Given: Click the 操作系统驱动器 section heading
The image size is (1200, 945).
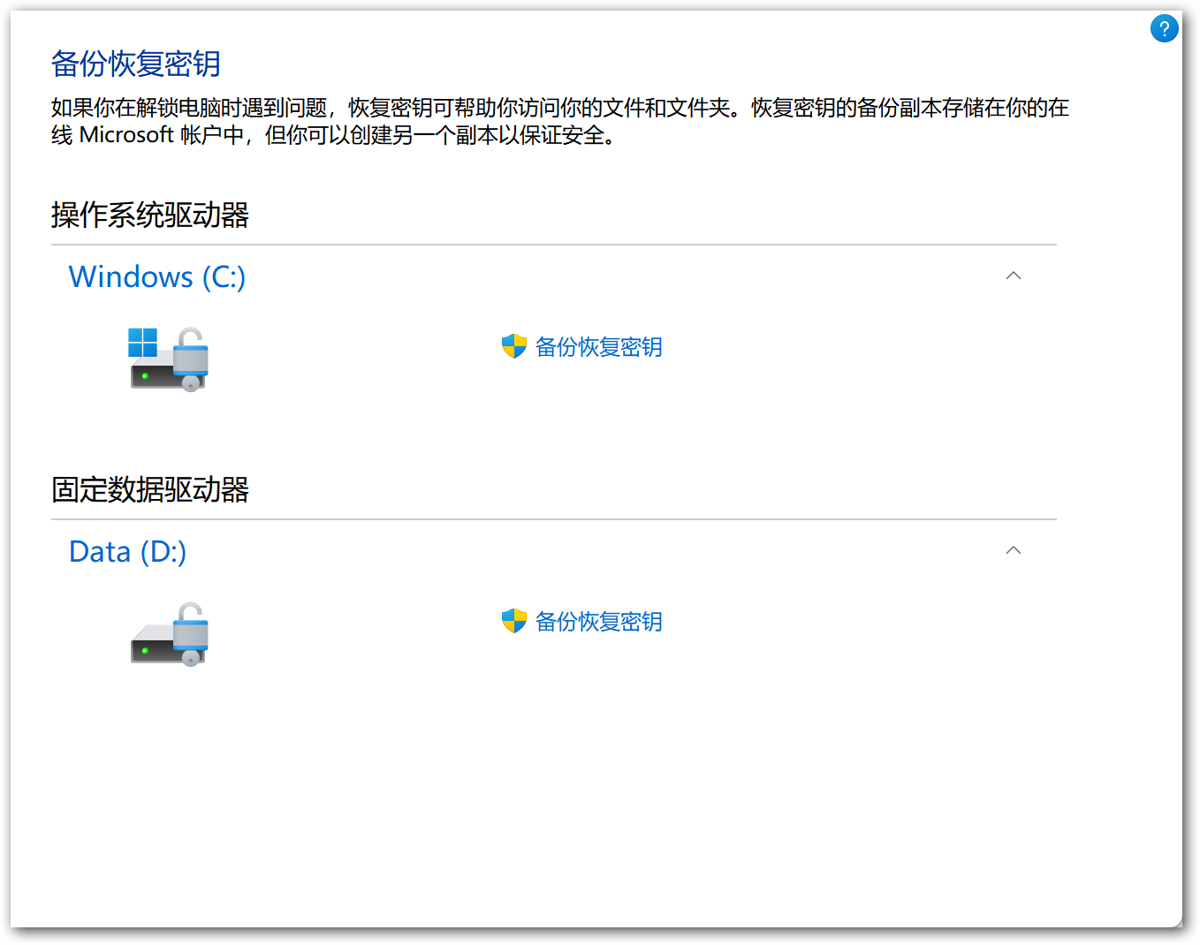Looking at the screenshot, I should coord(150,215).
